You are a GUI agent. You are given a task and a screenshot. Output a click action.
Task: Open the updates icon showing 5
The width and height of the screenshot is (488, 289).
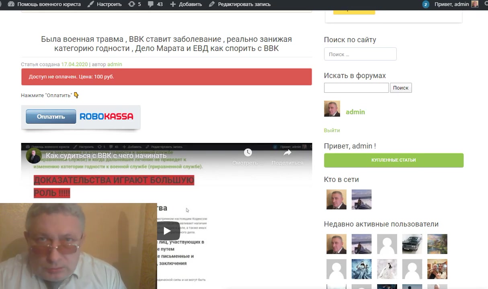[x=131, y=4]
